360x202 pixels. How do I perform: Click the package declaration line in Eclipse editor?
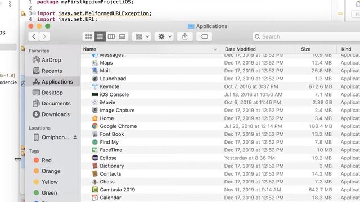pyautogui.click(x=85, y=2)
